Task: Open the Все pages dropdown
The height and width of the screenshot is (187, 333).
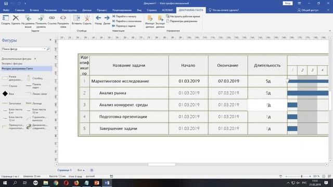Action: (x=81, y=170)
